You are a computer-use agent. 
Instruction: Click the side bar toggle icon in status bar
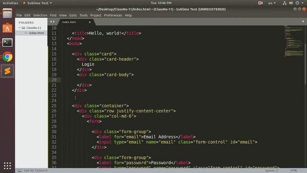coord(20,171)
